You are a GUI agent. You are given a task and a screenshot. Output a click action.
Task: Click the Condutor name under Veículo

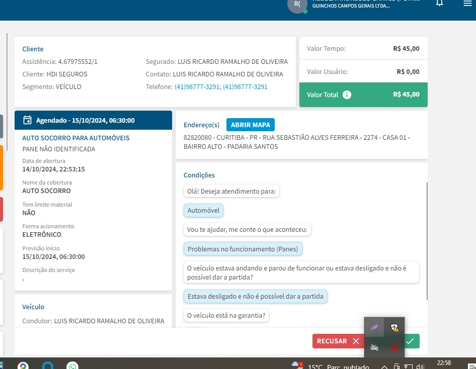pyautogui.click(x=109, y=321)
